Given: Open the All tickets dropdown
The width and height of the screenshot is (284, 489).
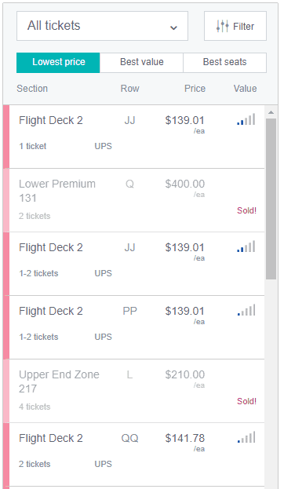Looking at the screenshot, I should 102,26.
